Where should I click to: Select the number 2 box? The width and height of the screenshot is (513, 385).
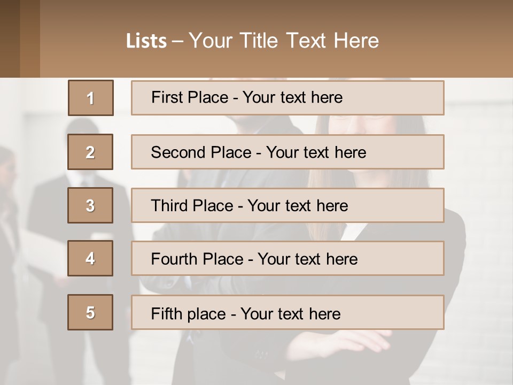point(90,152)
